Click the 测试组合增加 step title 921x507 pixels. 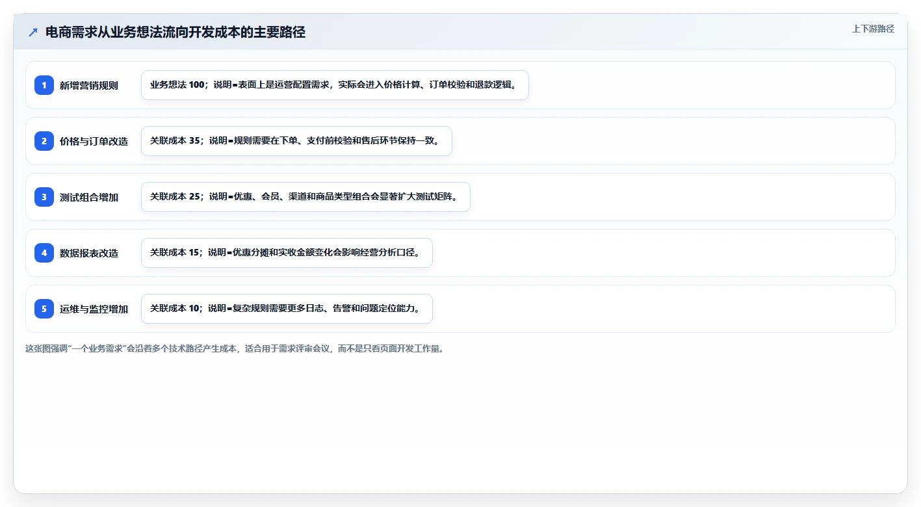89,197
